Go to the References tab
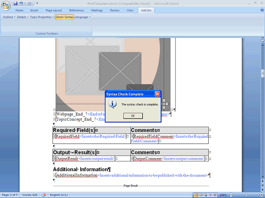 click(77, 10)
